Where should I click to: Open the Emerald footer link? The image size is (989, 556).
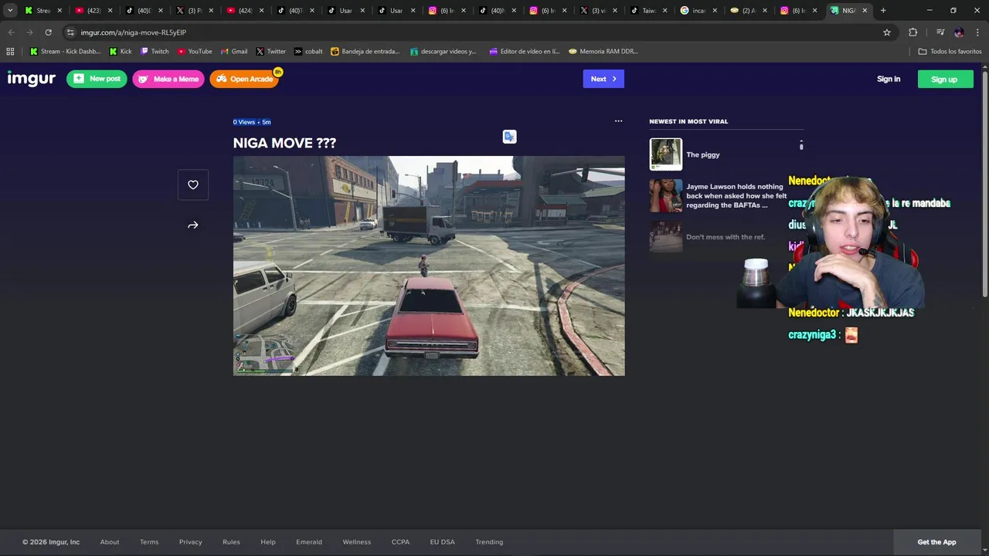309,542
